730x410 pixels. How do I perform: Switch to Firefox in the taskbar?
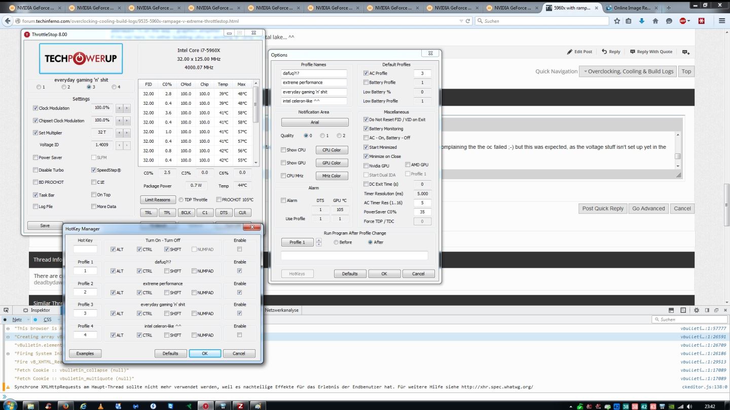point(66,405)
